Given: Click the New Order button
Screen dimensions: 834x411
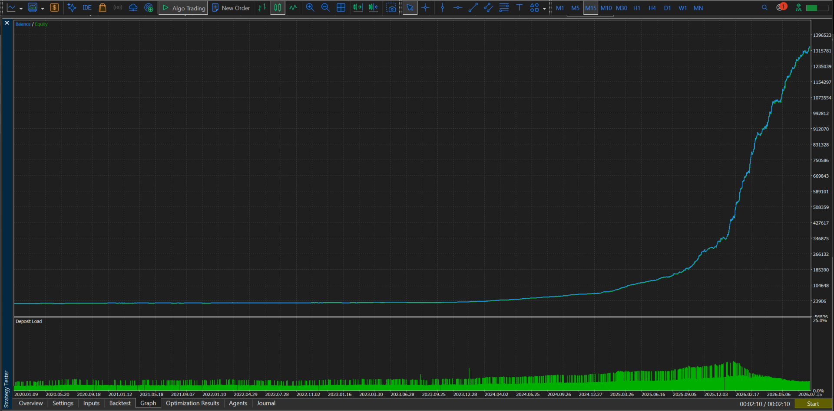Looking at the screenshot, I should click(x=231, y=8).
